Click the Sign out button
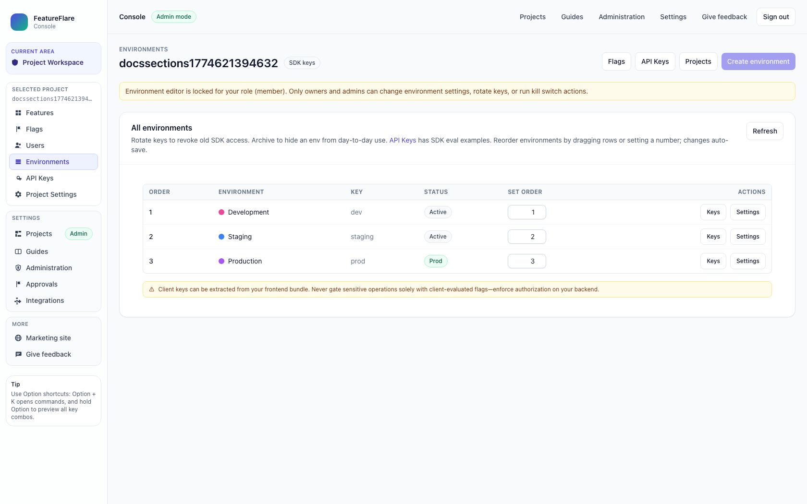The height and width of the screenshot is (504, 807). pyautogui.click(x=776, y=17)
